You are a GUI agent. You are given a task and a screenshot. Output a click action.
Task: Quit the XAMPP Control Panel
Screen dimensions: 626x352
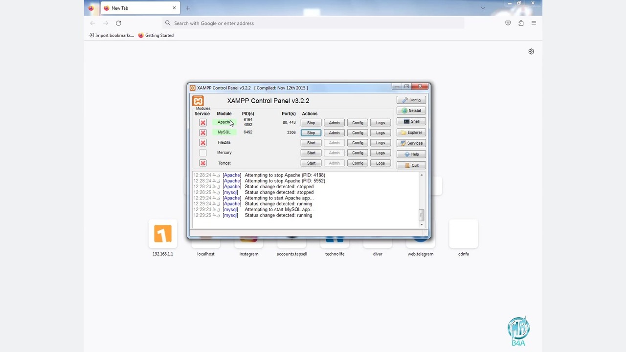(411, 165)
